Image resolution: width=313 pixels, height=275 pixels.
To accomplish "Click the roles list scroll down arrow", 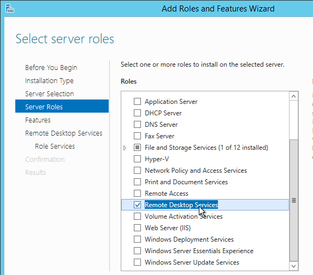I will click(293, 266).
